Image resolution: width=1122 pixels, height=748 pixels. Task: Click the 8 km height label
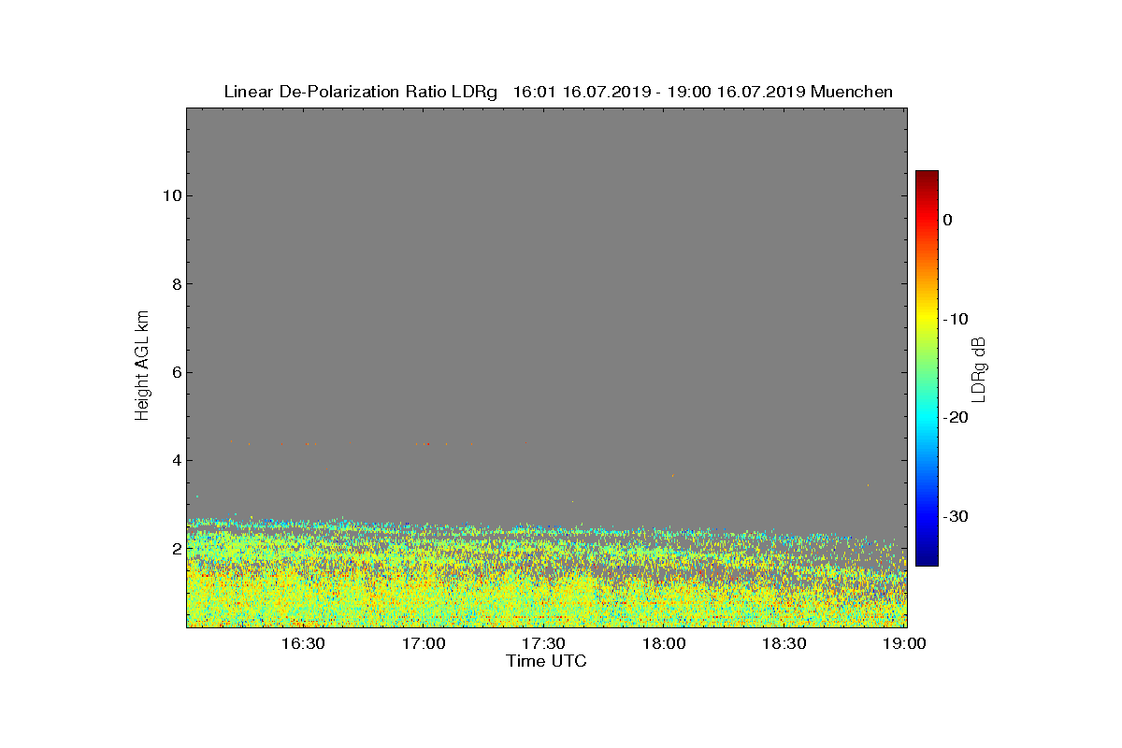tap(175, 284)
